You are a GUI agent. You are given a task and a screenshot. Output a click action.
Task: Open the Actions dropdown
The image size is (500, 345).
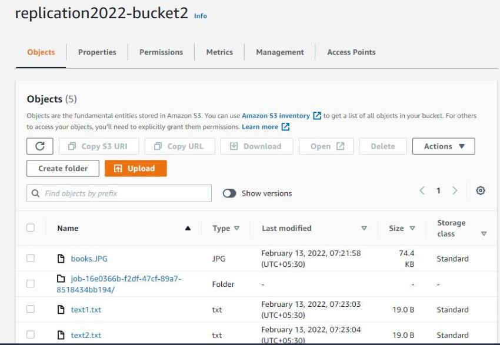(444, 146)
